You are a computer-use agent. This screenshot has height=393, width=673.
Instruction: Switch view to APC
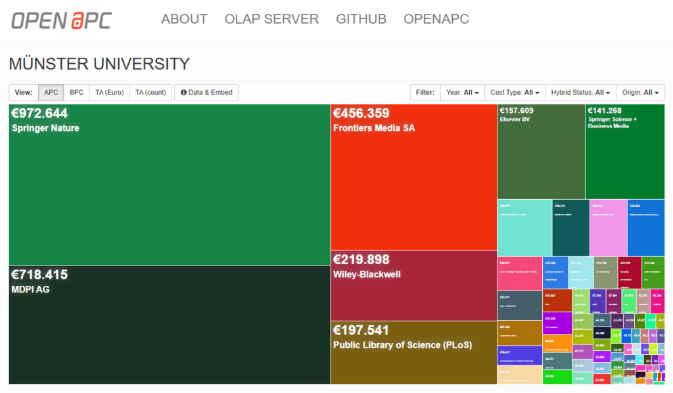point(51,92)
